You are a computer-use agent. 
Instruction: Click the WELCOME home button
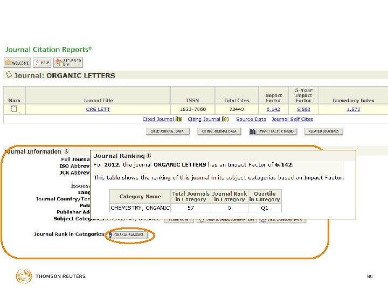point(17,63)
